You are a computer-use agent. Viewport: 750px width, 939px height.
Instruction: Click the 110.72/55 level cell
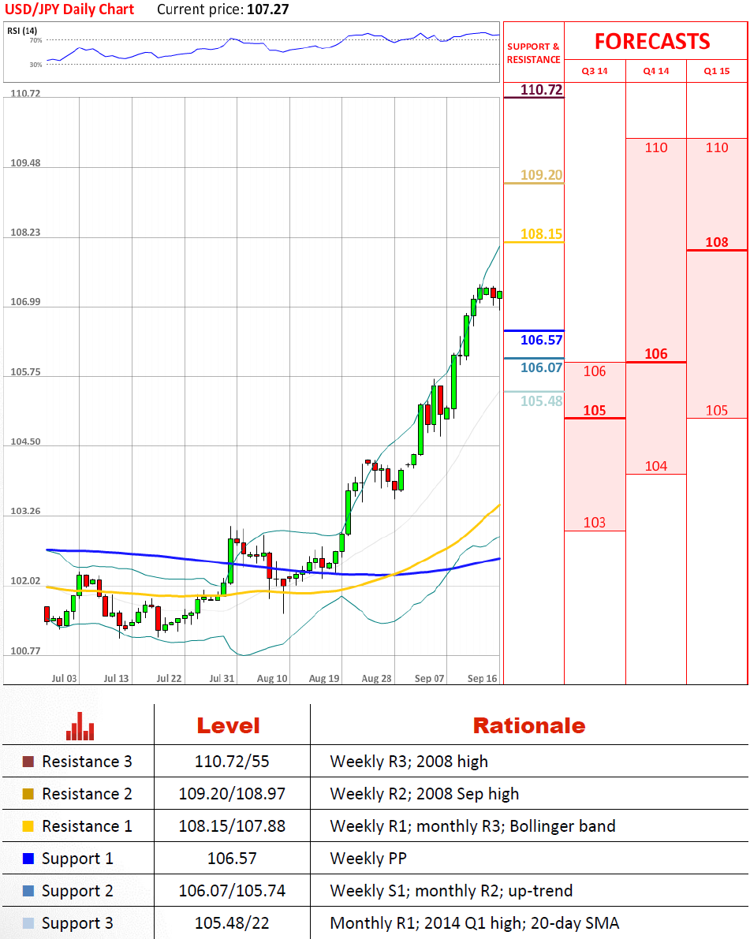pos(232,762)
